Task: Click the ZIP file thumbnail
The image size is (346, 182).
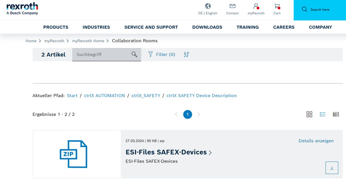Action: click(74, 154)
